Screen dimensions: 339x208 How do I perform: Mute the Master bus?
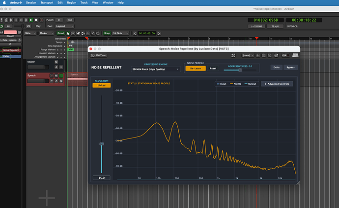click(x=56, y=62)
